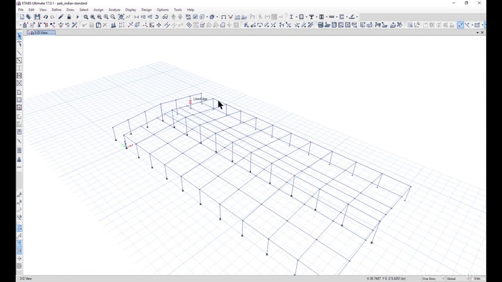Click the Zoom Out minus magnifier icon

[x=113, y=17]
